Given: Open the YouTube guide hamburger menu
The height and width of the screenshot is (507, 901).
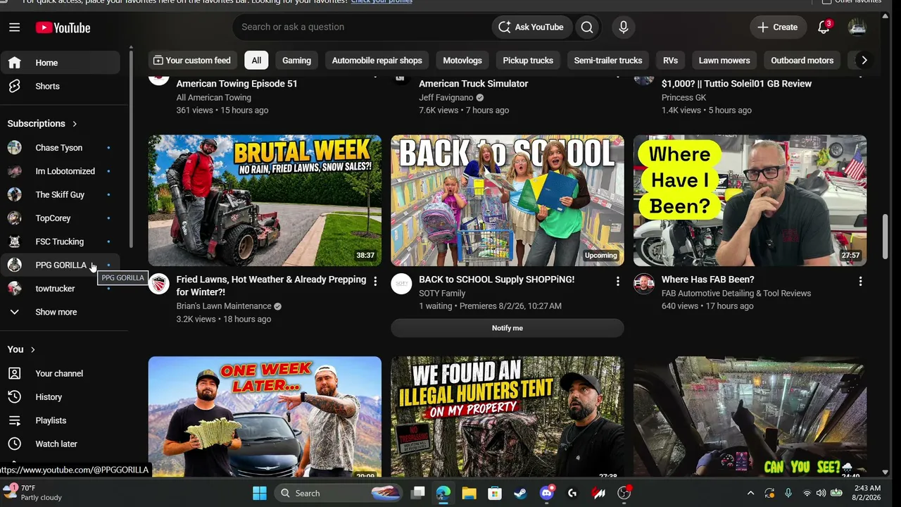Looking at the screenshot, I should point(15,27).
